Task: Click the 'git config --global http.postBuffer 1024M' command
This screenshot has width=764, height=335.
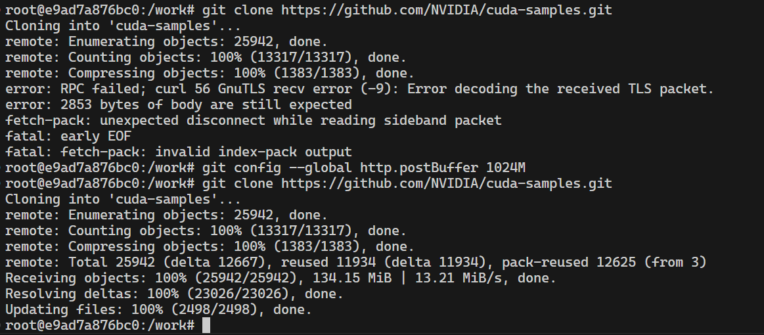Action: click(363, 168)
